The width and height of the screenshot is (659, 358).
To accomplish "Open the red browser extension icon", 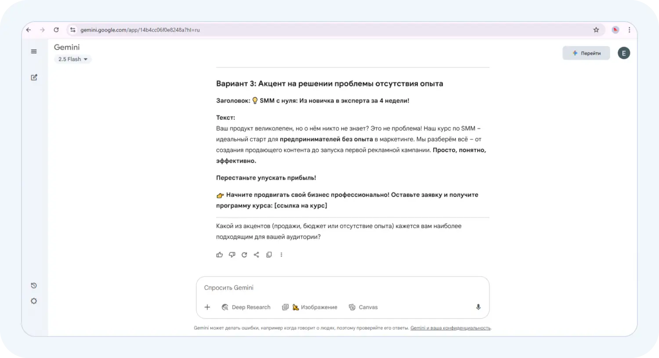I will pyautogui.click(x=616, y=30).
